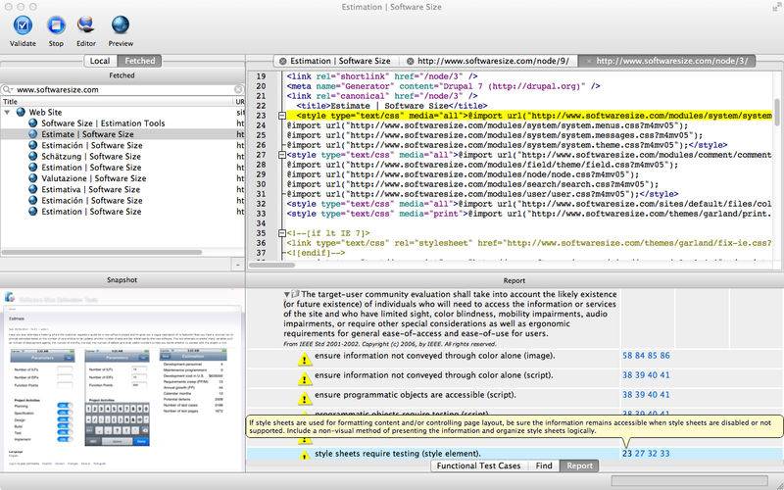Image resolution: width=784 pixels, height=490 pixels.
Task: Click the minus button below fetched list
Action: (237, 265)
